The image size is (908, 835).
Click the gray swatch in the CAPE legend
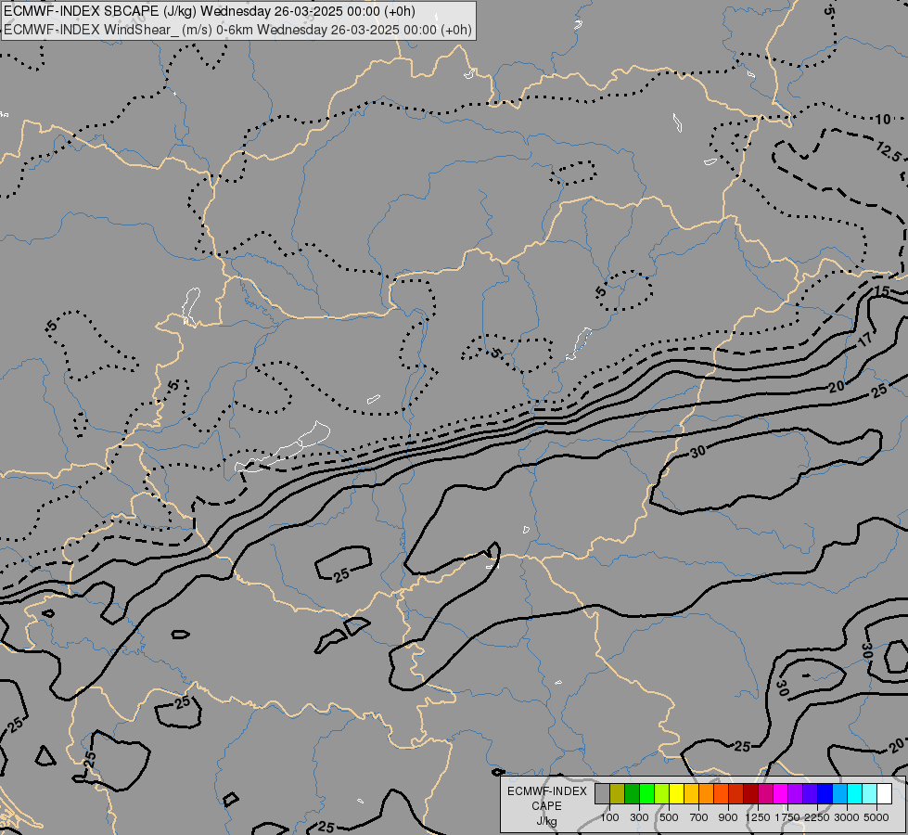coord(602,793)
